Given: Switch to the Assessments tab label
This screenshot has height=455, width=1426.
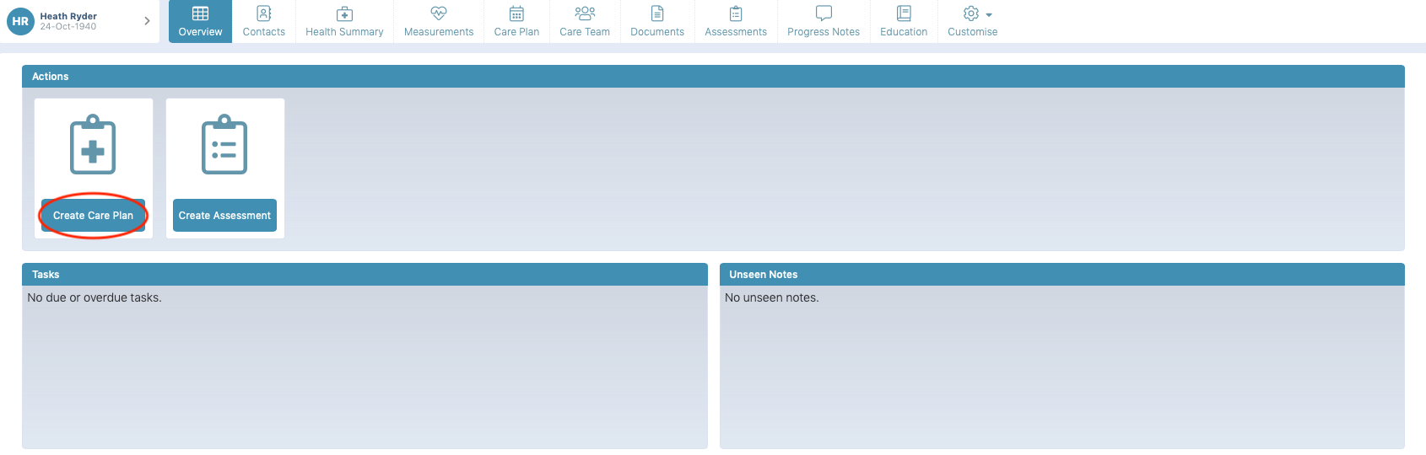Looking at the screenshot, I should [x=736, y=32].
